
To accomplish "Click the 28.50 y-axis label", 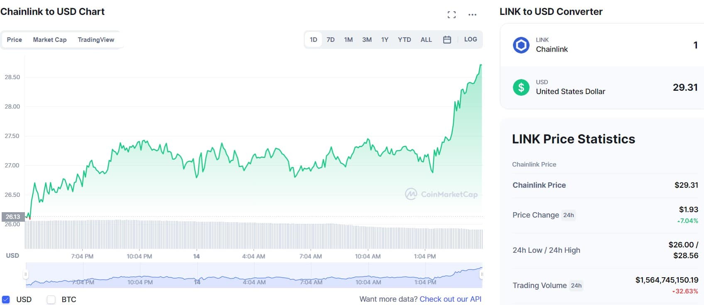I will (x=12, y=77).
